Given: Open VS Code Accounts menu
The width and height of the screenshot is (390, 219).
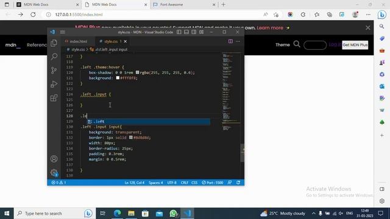Looking at the screenshot, I should pos(54,159).
